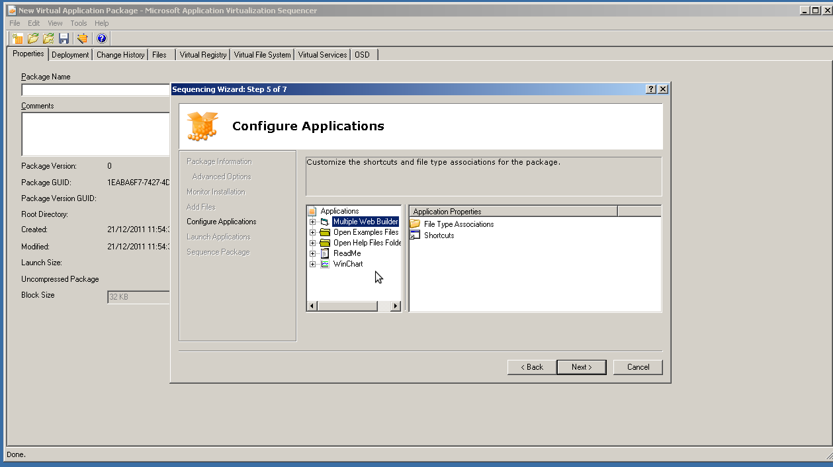Click the Uncompressed Package label
This screenshot has height=467, width=833.
[60, 279]
